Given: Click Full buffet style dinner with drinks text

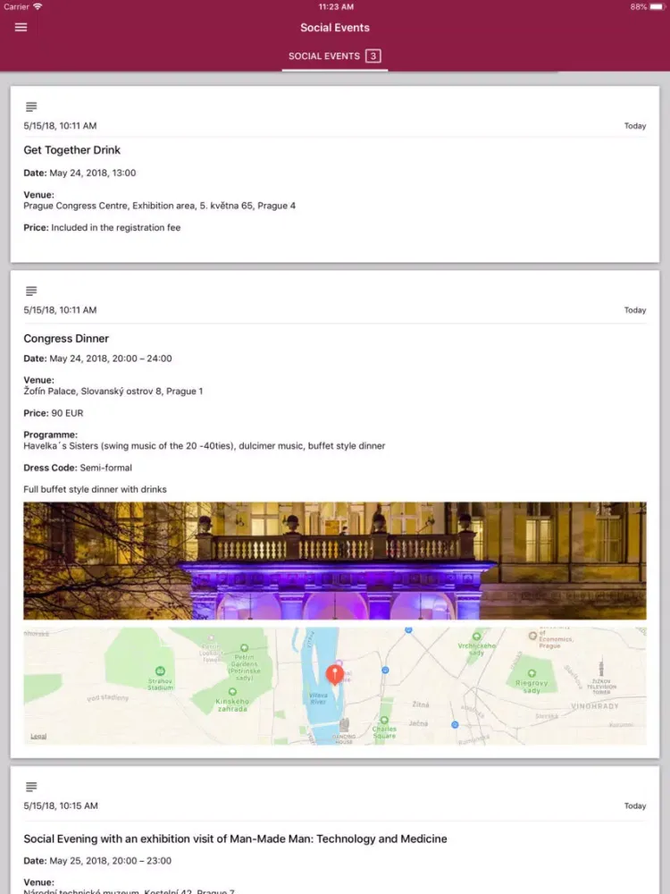Looking at the screenshot, I should click(x=96, y=489).
